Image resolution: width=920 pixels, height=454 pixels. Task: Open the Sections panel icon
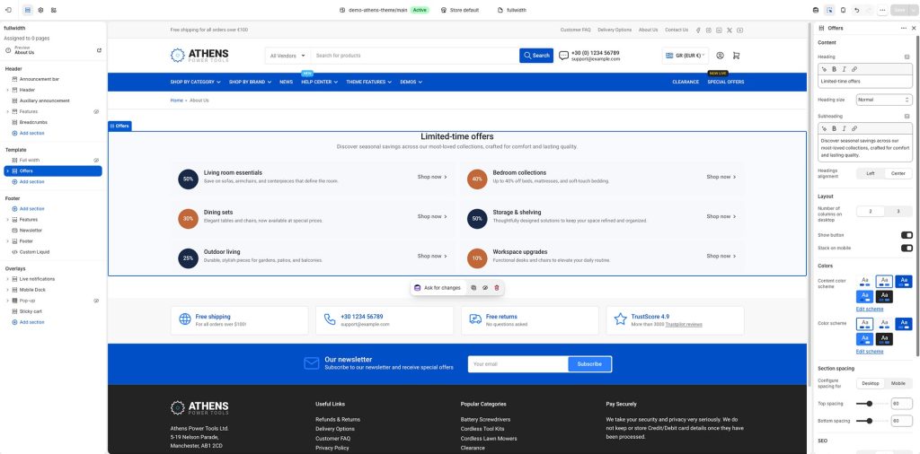point(28,10)
